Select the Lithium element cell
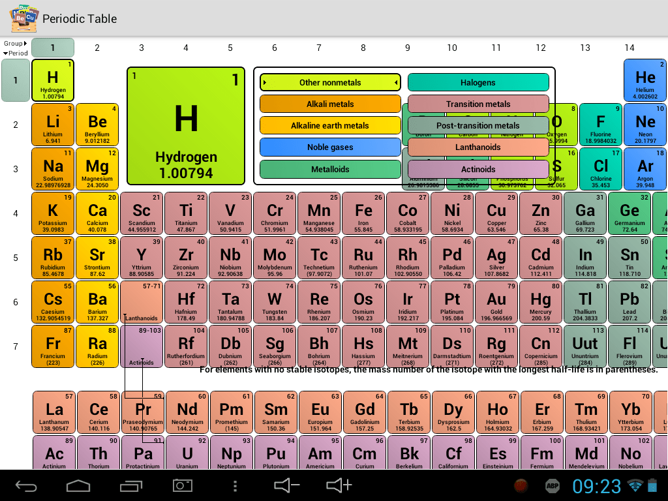Viewport: 668px width, 501px height. click(x=53, y=125)
